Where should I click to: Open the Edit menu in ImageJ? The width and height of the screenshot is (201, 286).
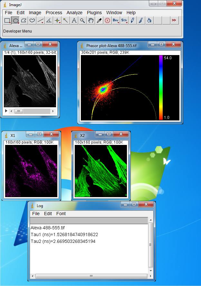[x=21, y=13]
